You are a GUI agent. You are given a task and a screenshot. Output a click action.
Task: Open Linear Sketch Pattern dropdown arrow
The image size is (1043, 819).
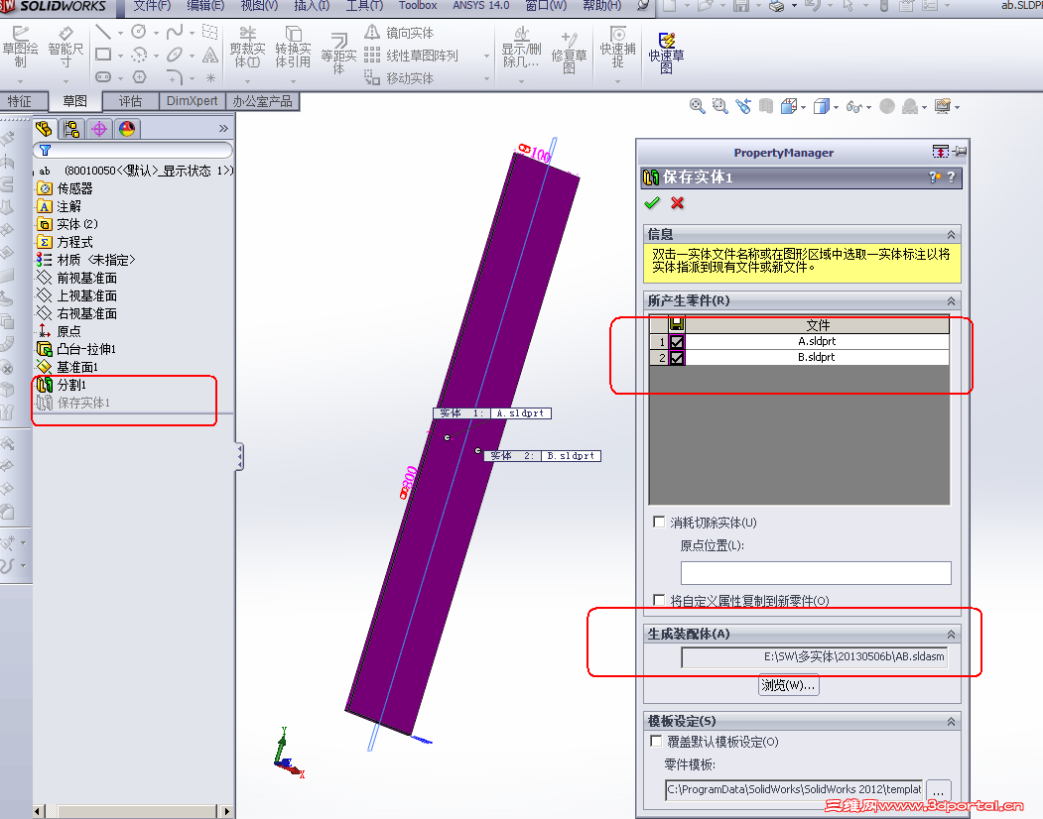tap(487, 56)
